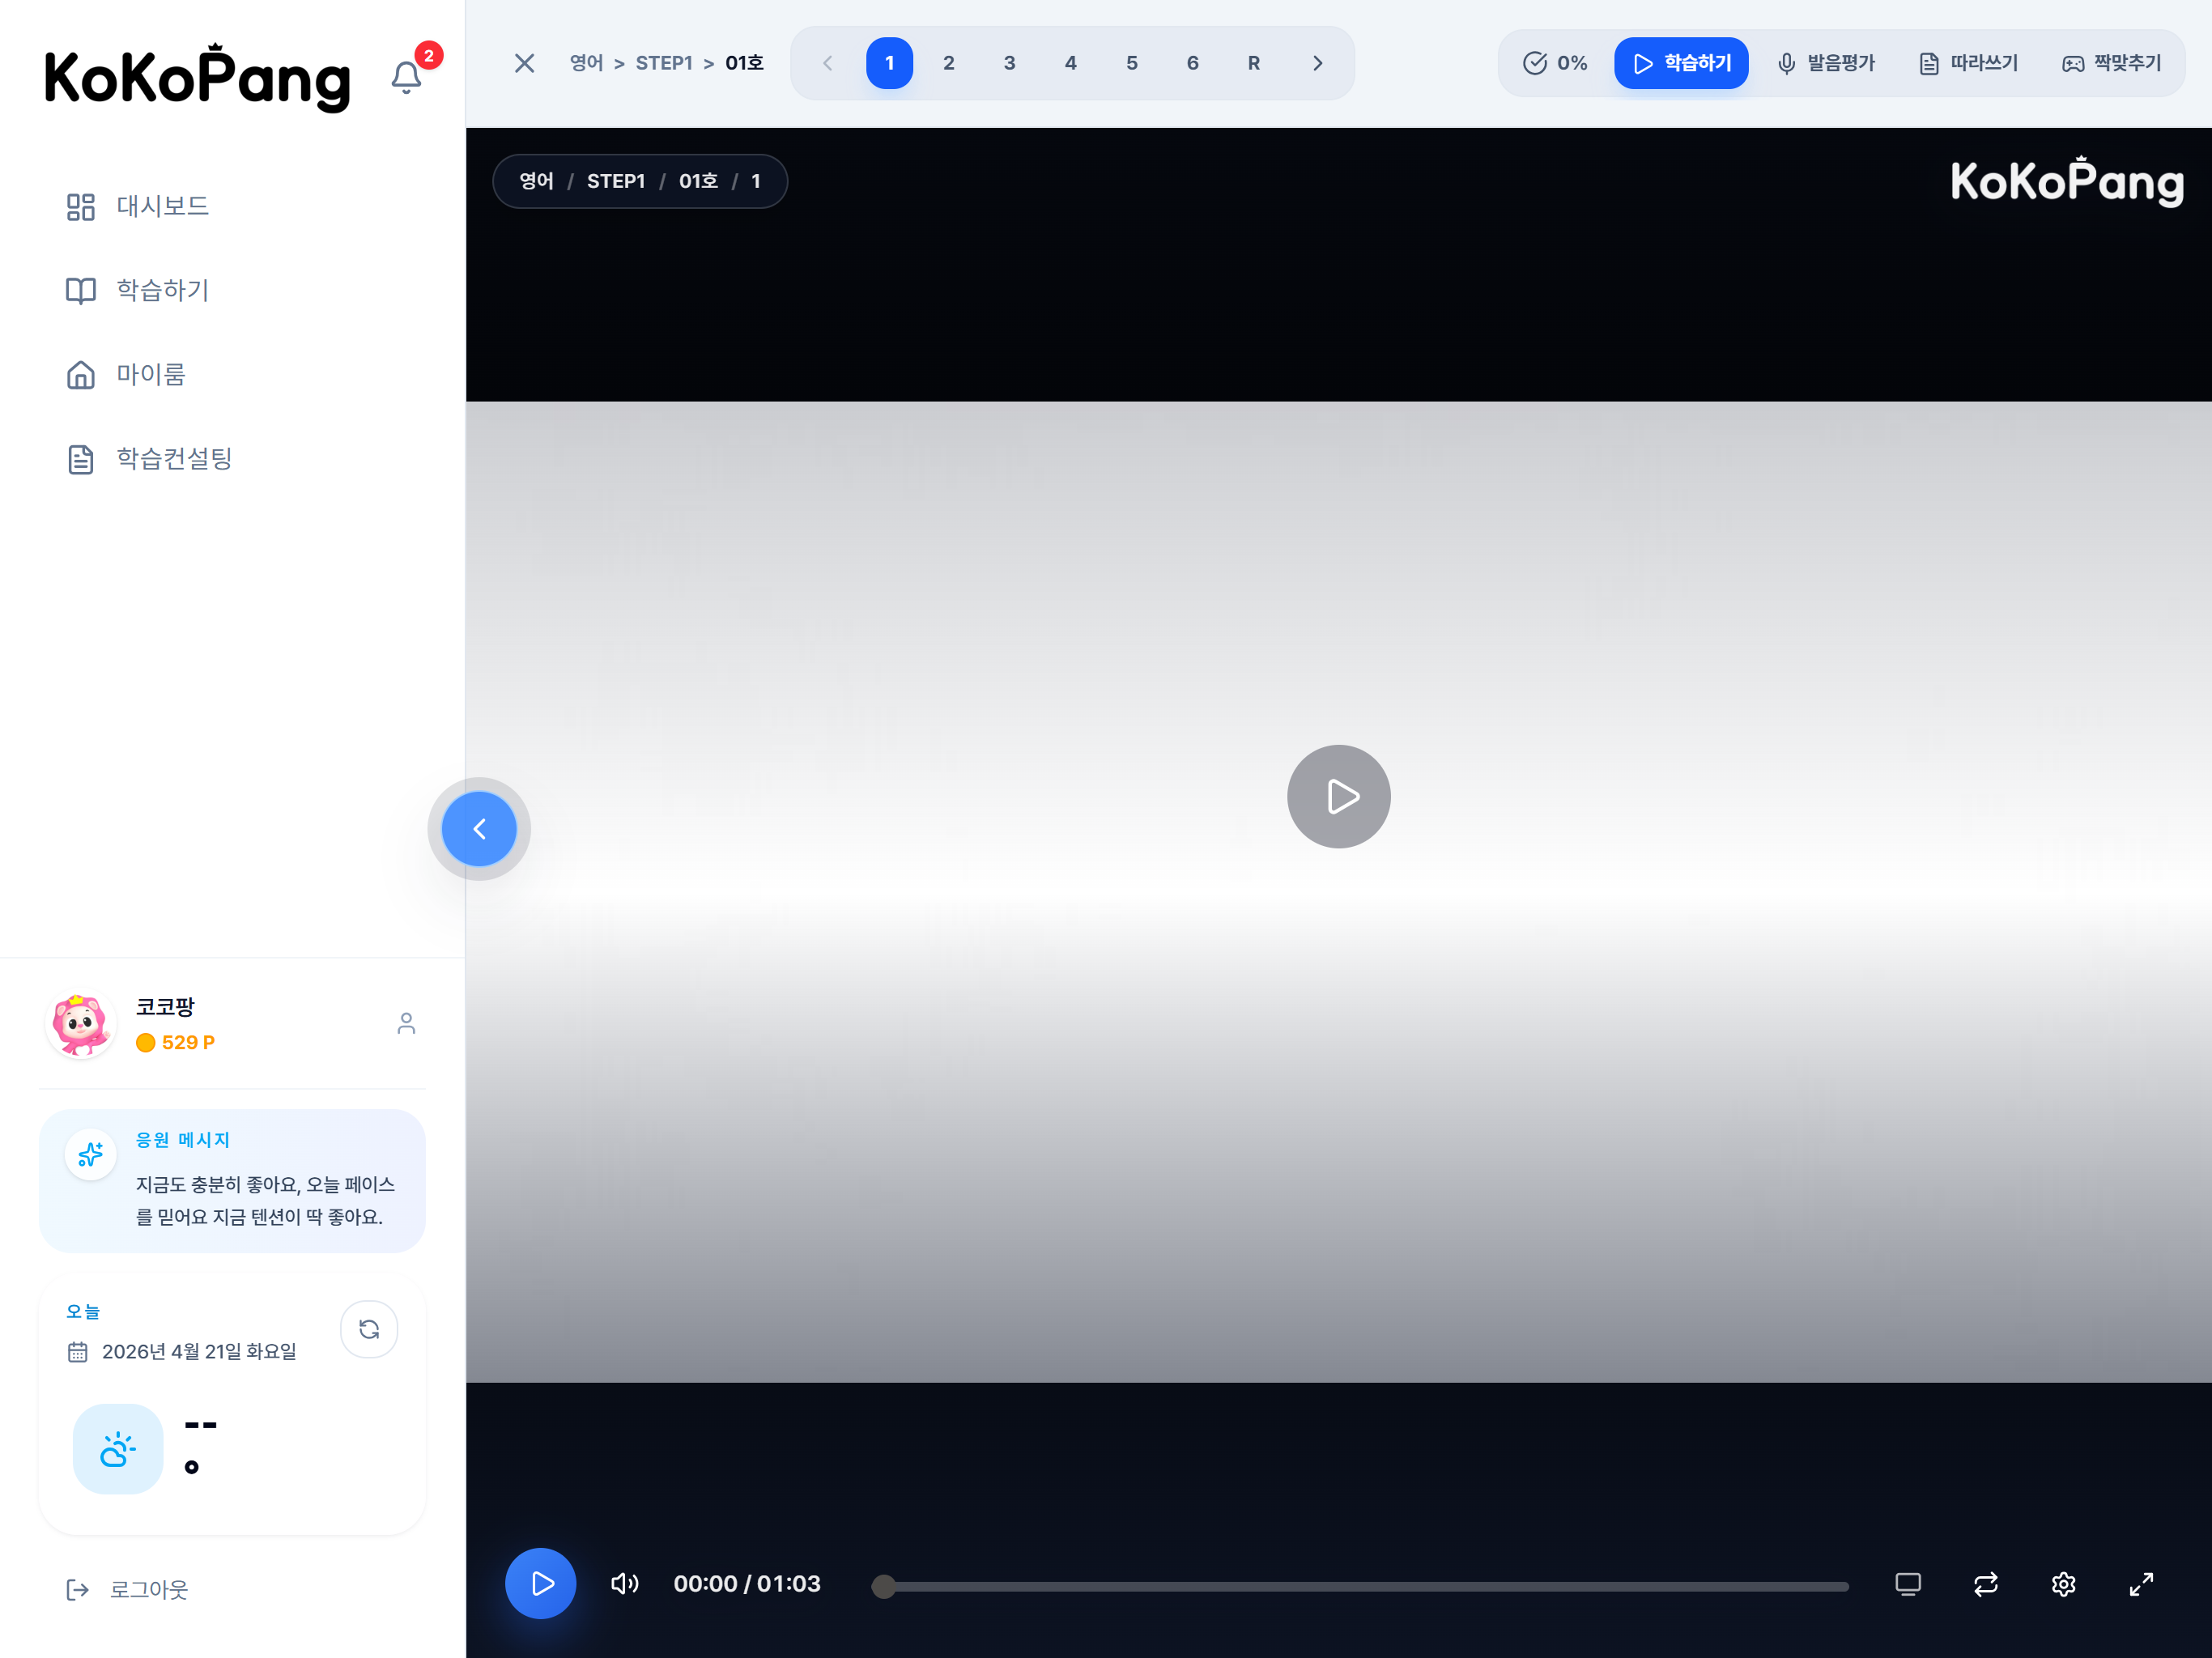Viewport: 2212px width, 1658px height.
Task: Click the 코코팡 character avatar
Action: click(x=80, y=1024)
